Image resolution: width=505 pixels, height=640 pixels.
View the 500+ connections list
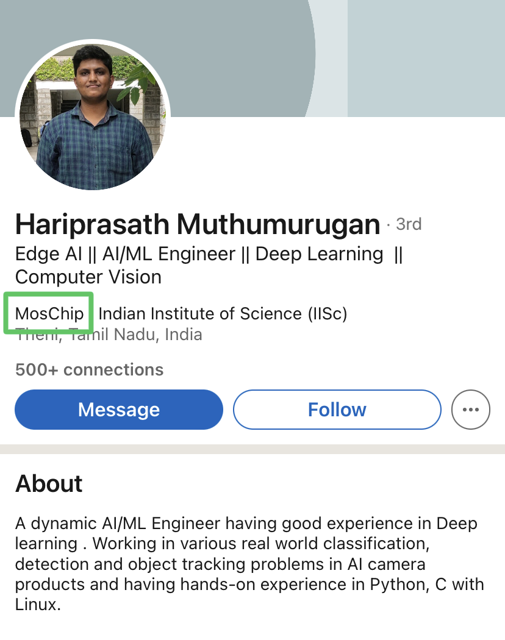tap(89, 370)
